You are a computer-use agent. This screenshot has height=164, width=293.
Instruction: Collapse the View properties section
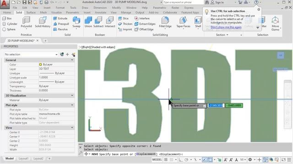click(72, 128)
